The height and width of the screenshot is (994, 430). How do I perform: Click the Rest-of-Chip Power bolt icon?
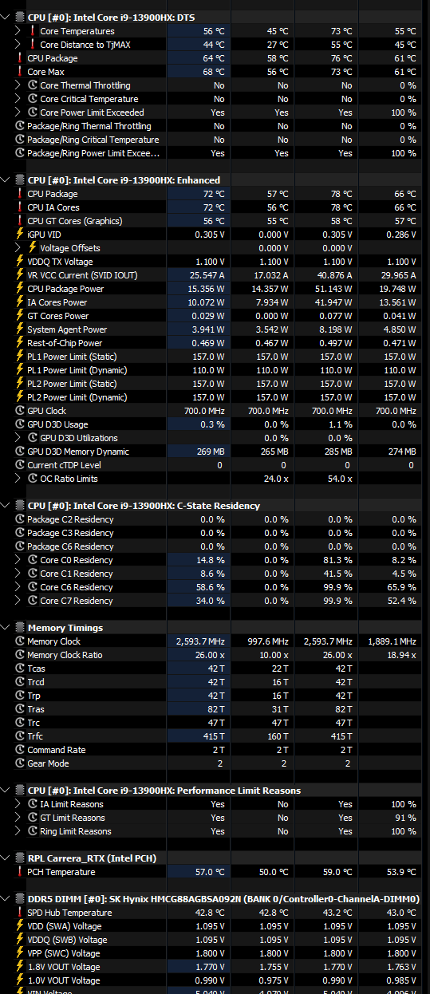pos(20,343)
